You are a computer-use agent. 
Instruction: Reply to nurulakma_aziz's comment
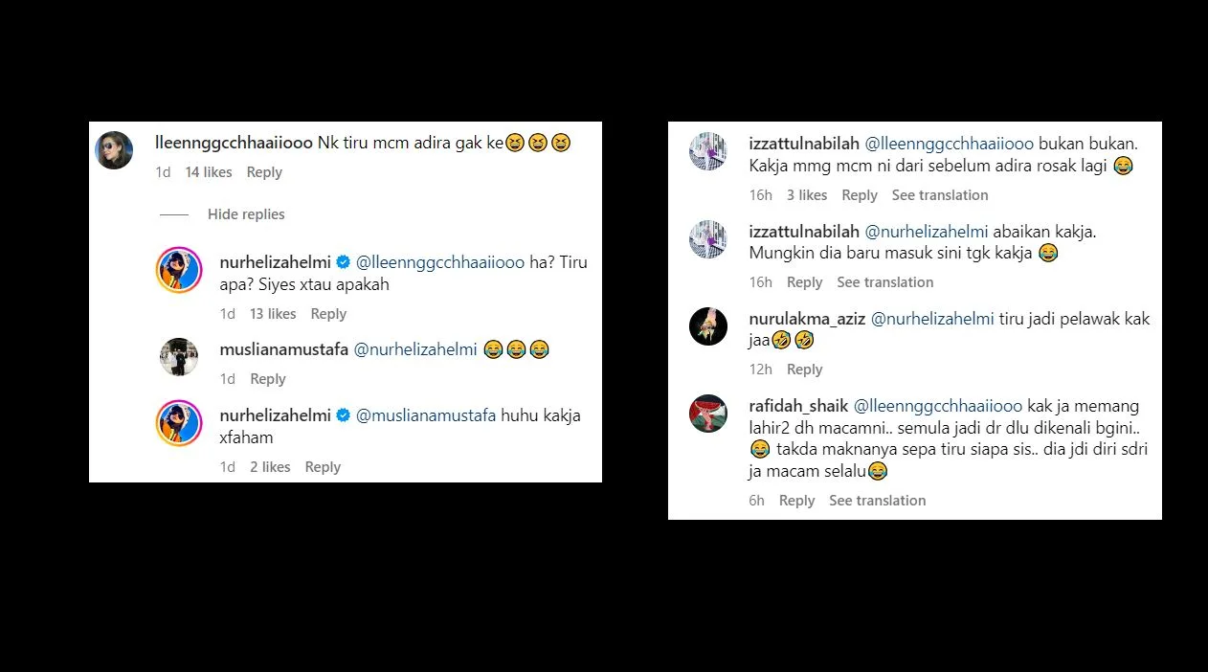tap(804, 370)
